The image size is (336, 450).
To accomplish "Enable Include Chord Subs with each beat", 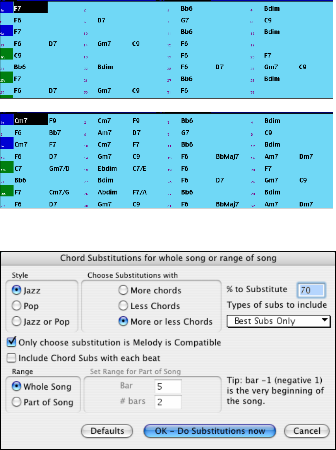I will click(x=12, y=358).
